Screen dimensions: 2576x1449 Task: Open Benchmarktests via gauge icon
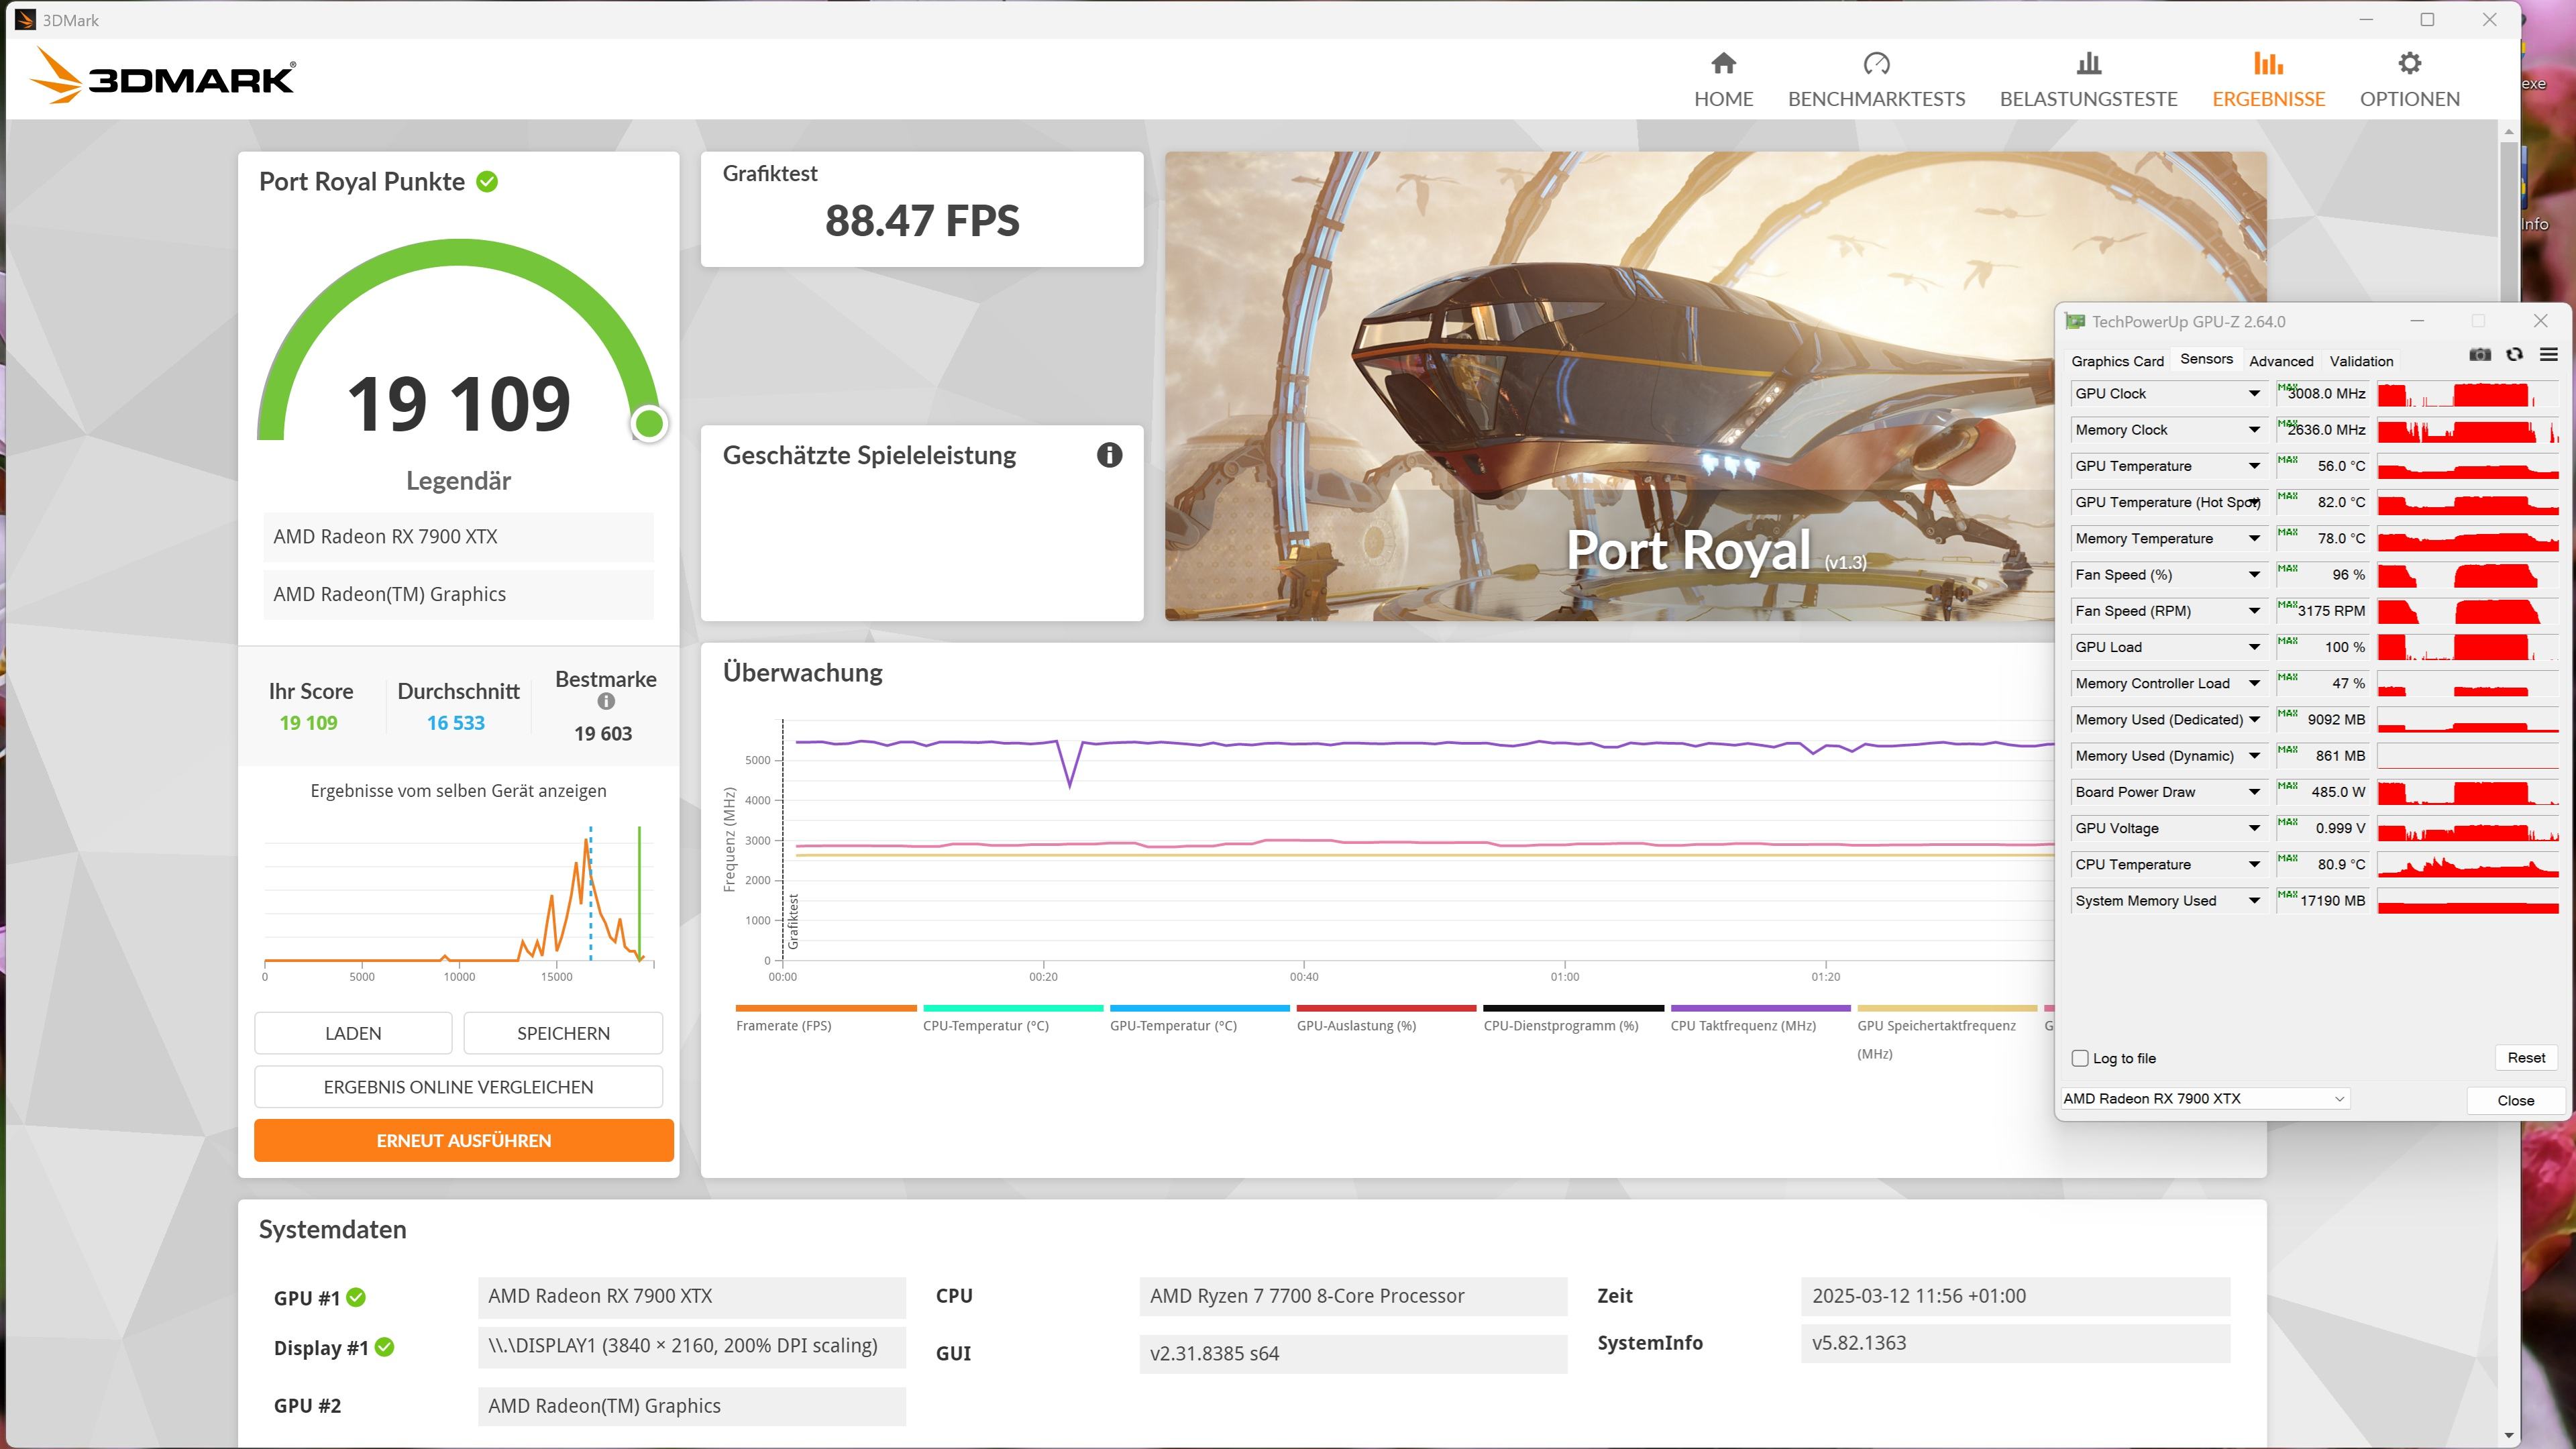pos(1876,64)
